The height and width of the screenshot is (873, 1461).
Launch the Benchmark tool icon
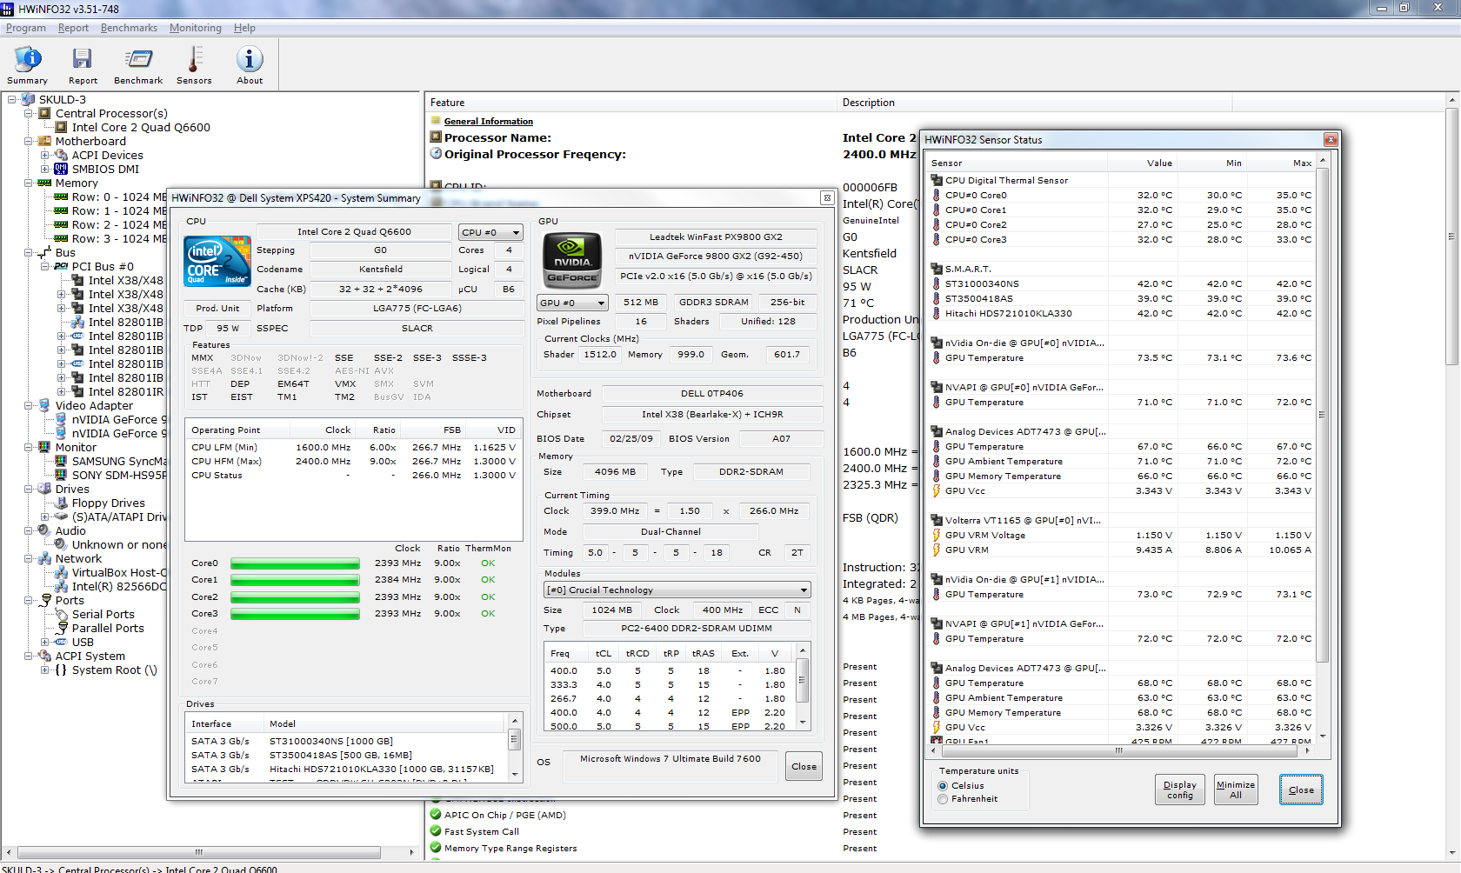coord(138,59)
